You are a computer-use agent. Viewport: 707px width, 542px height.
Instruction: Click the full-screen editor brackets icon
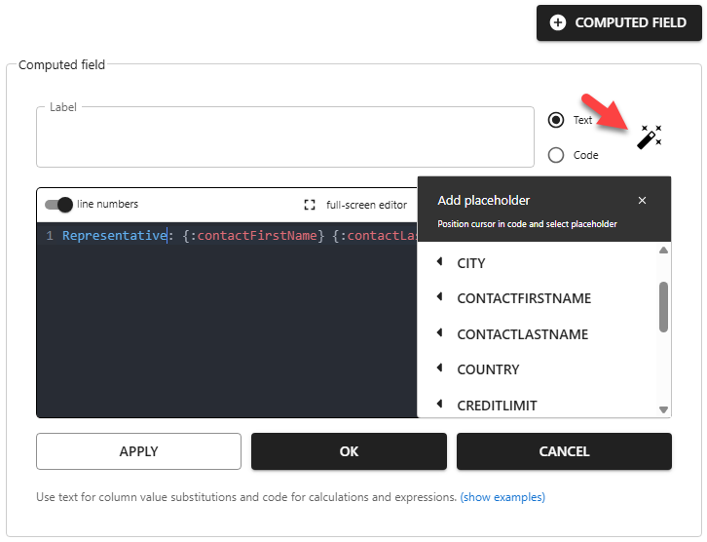310,205
